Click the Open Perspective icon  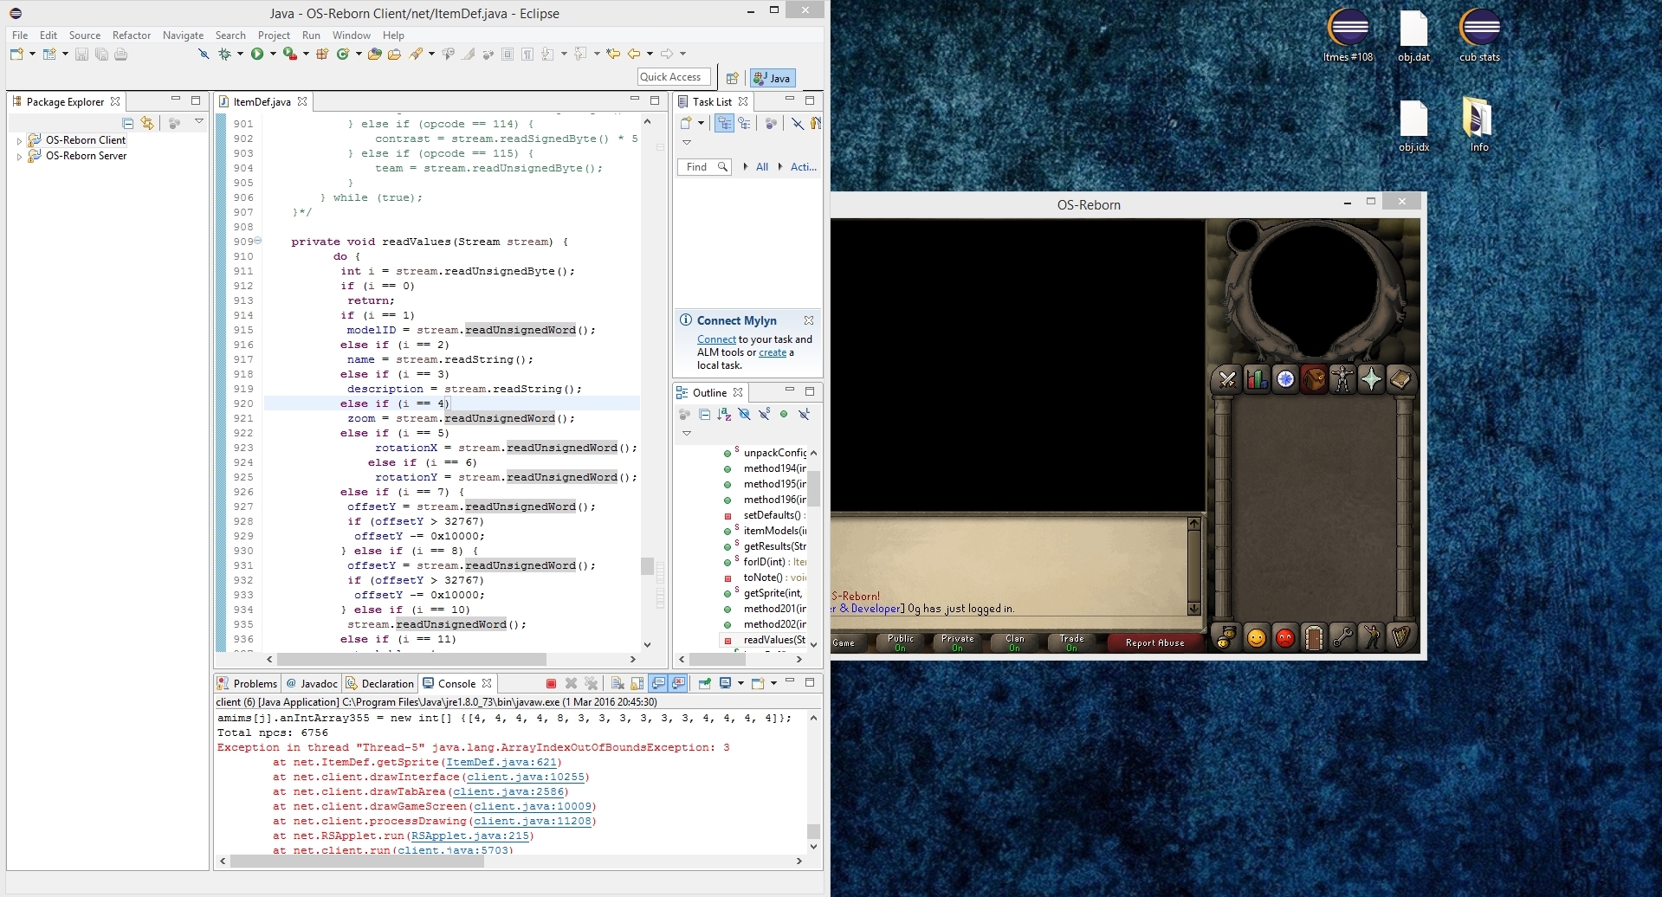point(732,78)
